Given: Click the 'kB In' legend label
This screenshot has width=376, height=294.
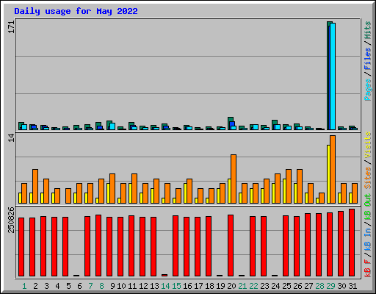Looking at the screenshot, I should [x=368, y=240].
